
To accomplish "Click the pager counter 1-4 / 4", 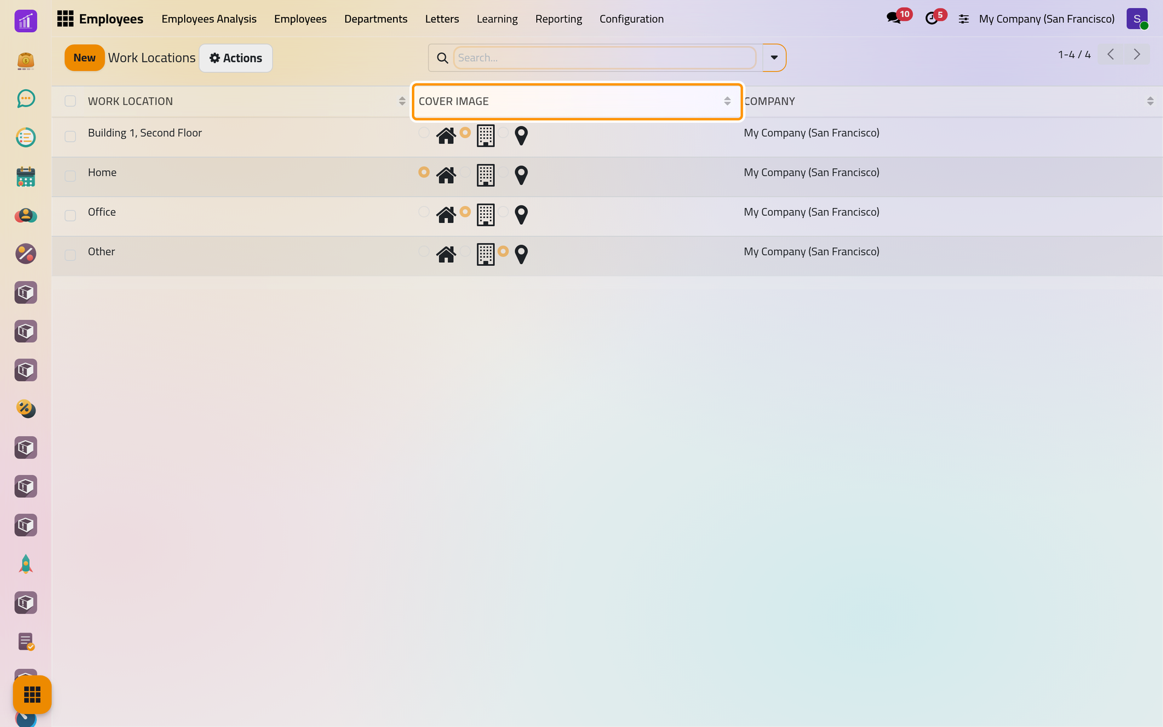I will pos(1074,55).
